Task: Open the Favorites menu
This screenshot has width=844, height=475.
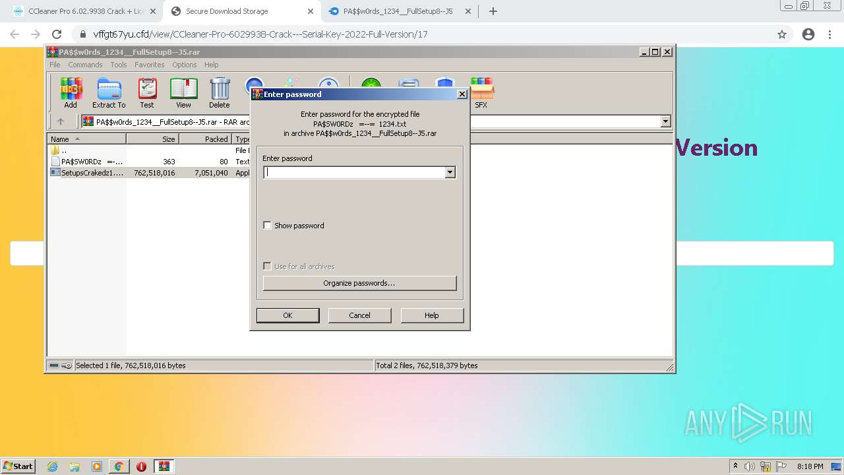Action: pyautogui.click(x=150, y=65)
